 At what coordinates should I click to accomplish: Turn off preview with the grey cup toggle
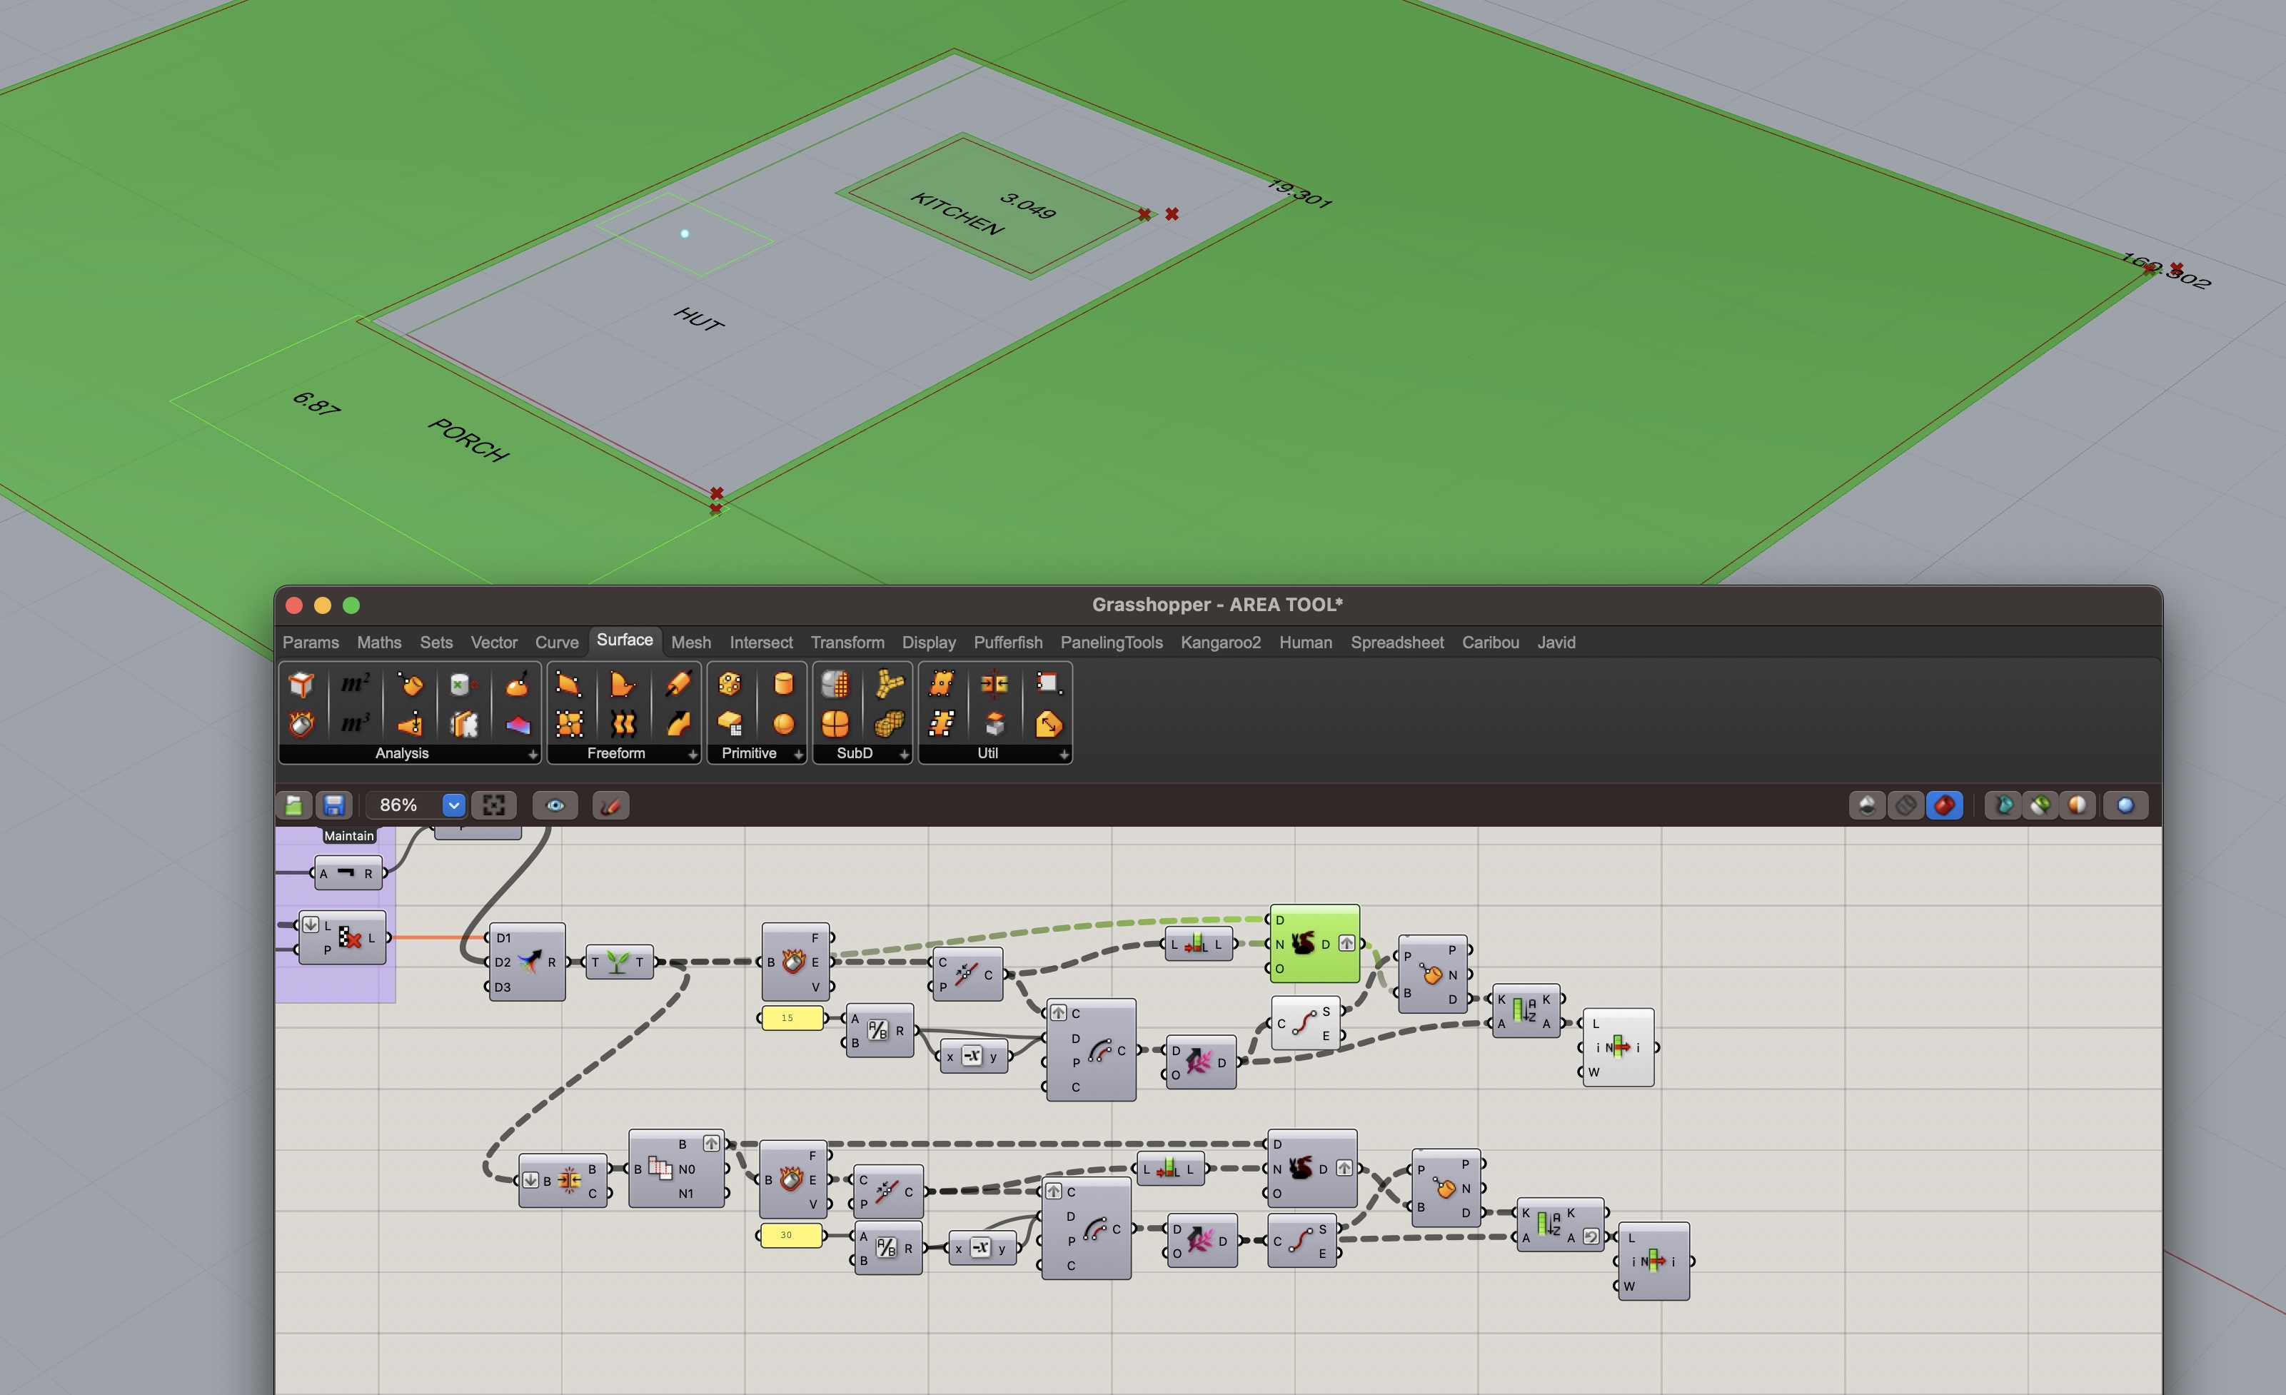pyautogui.click(x=1868, y=805)
